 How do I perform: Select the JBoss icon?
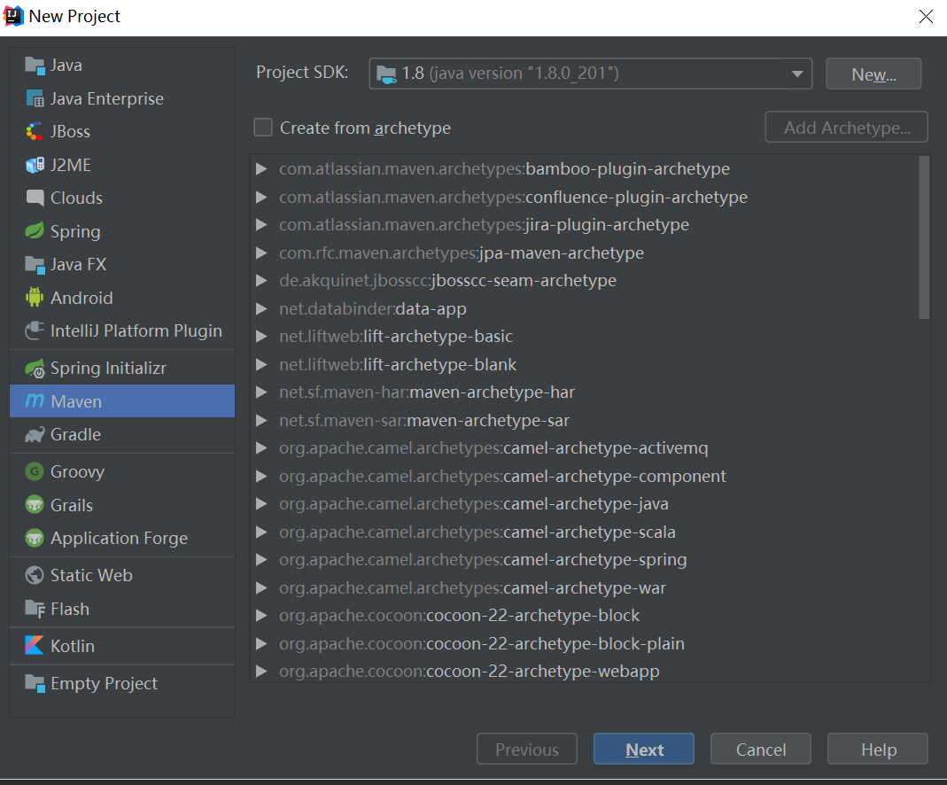click(x=35, y=131)
